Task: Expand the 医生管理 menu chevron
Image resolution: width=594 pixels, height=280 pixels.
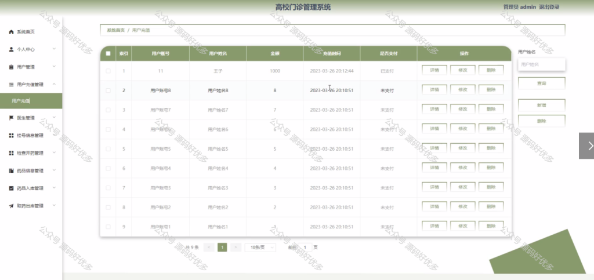Action: click(x=54, y=118)
